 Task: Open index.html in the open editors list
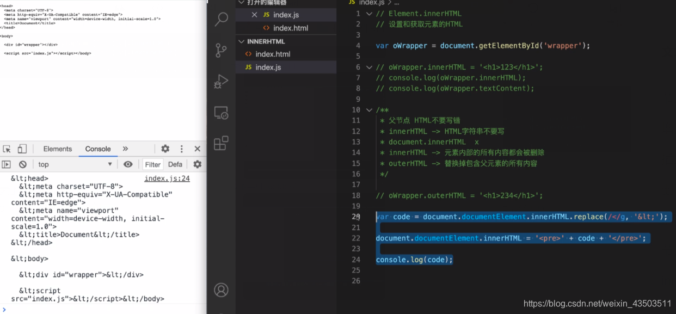click(286, 28)
